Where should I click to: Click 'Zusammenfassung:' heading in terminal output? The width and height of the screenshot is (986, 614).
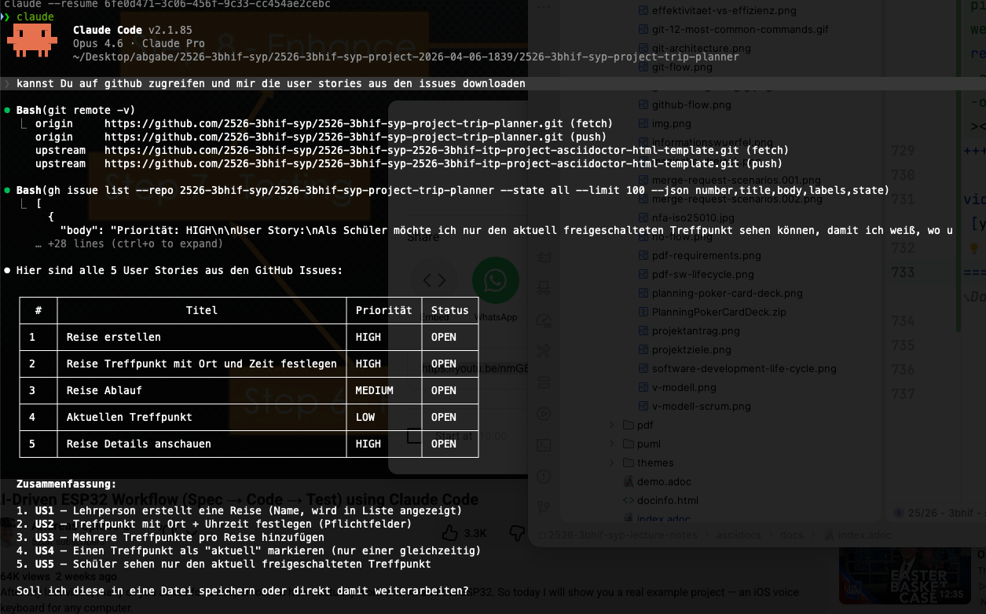pos(67,484)
